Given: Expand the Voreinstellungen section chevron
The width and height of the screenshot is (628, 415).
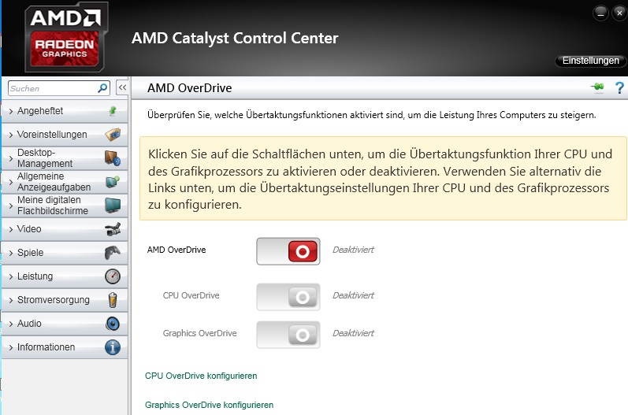Looking at the screenshot, I should 11,135.
